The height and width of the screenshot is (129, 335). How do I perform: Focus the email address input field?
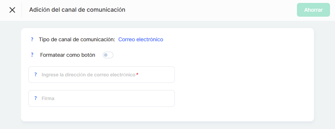click(155, 75)
